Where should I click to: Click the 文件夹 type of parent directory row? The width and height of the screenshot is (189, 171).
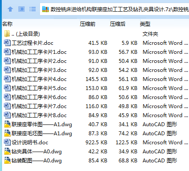[150, 34]
